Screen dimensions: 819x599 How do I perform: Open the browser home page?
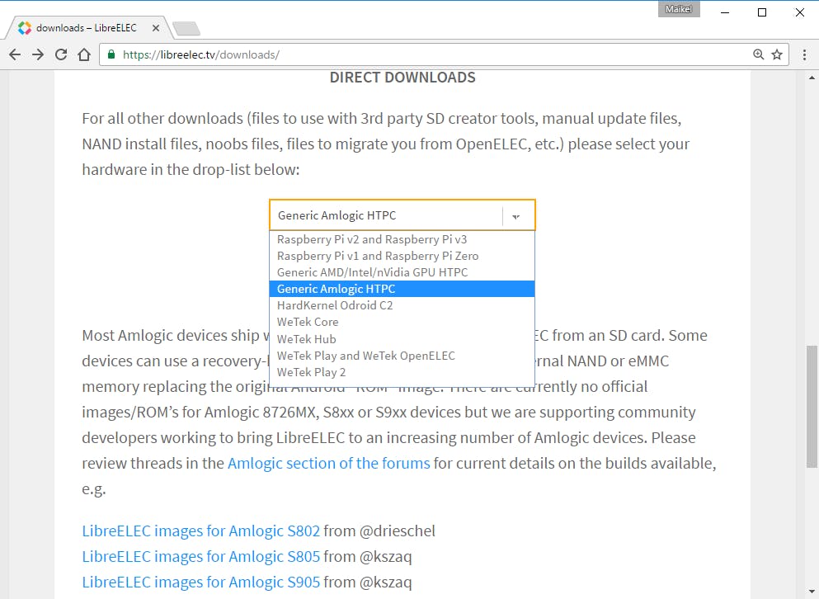click(x=84, y=54)
